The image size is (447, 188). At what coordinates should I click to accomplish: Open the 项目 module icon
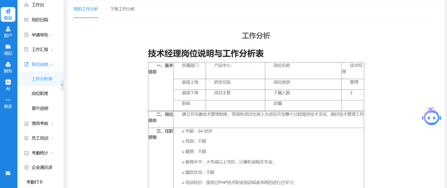coord(8,46)
